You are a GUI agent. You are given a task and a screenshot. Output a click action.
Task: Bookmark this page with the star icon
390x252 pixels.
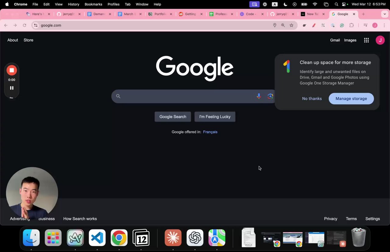click(292, 25)
